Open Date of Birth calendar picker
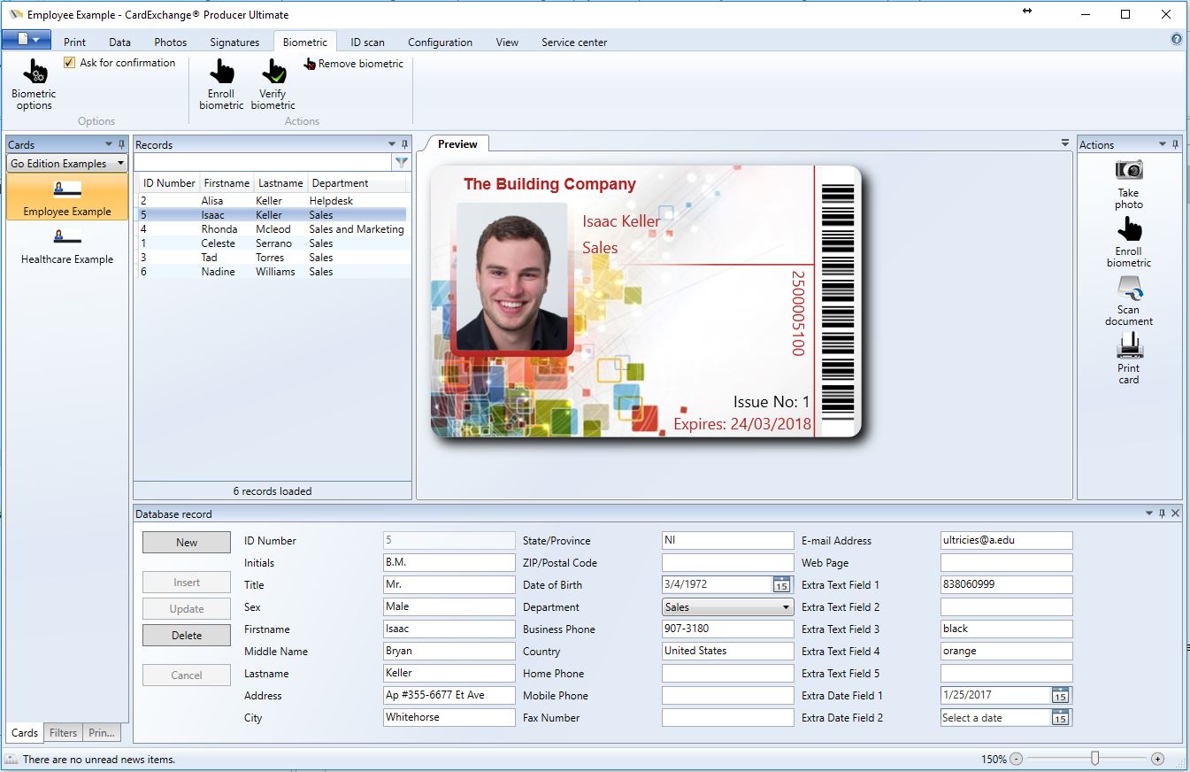Viewport: 1190px width, 772px height. point(781,584)
